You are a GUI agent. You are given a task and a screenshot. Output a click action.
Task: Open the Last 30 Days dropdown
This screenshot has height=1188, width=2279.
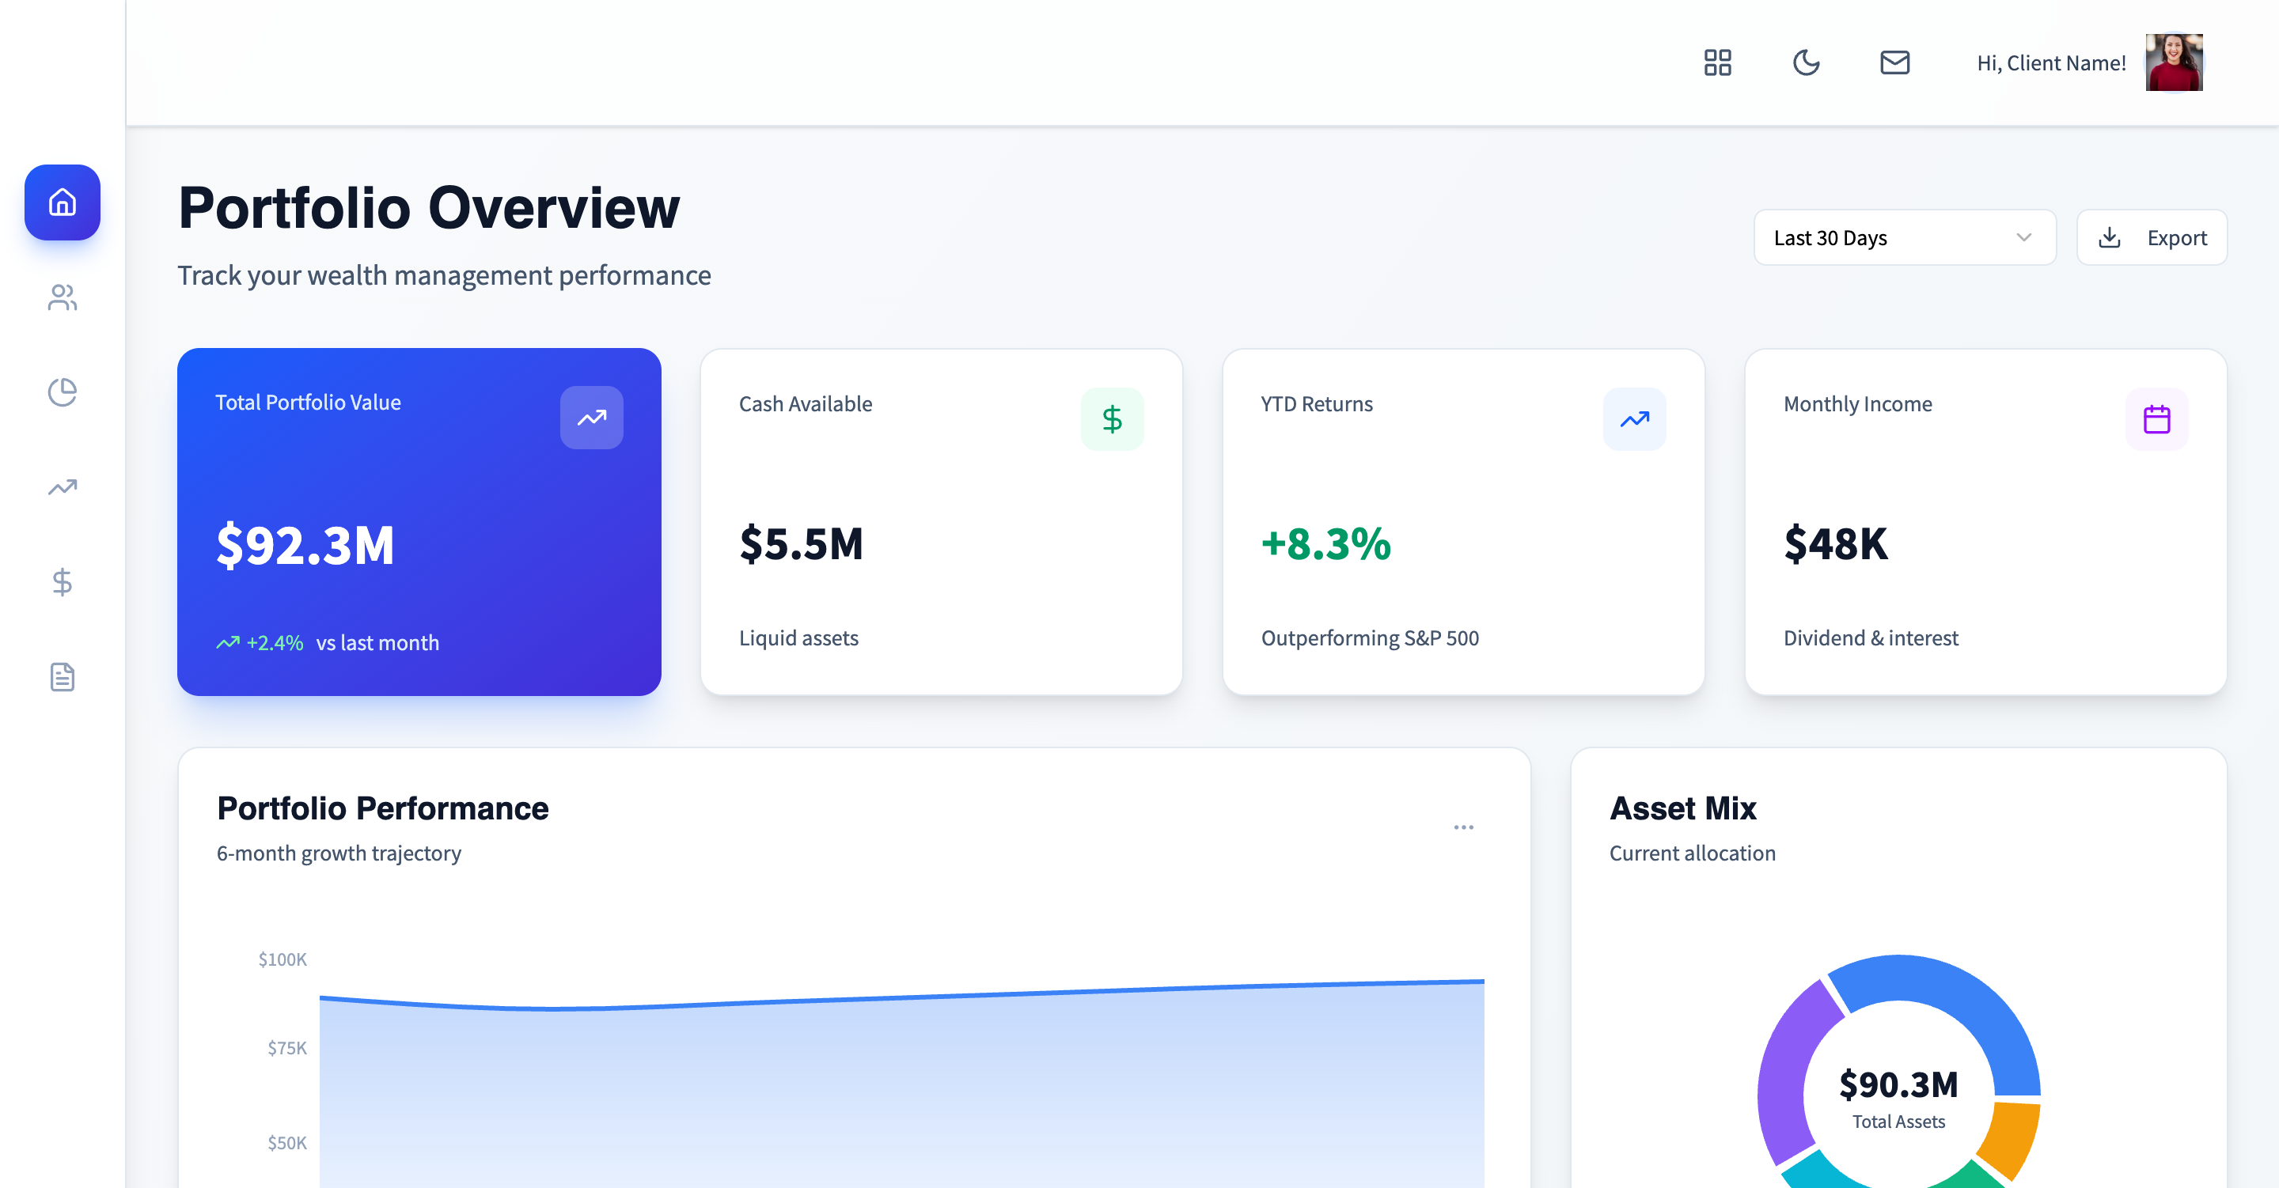pos(1904,237)
